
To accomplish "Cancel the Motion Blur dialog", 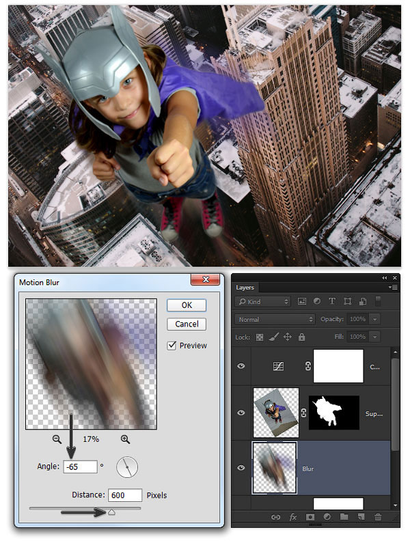I will (187, 324).
